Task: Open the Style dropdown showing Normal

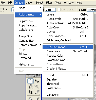Action: pyautogui.click(x=92, y=10)
